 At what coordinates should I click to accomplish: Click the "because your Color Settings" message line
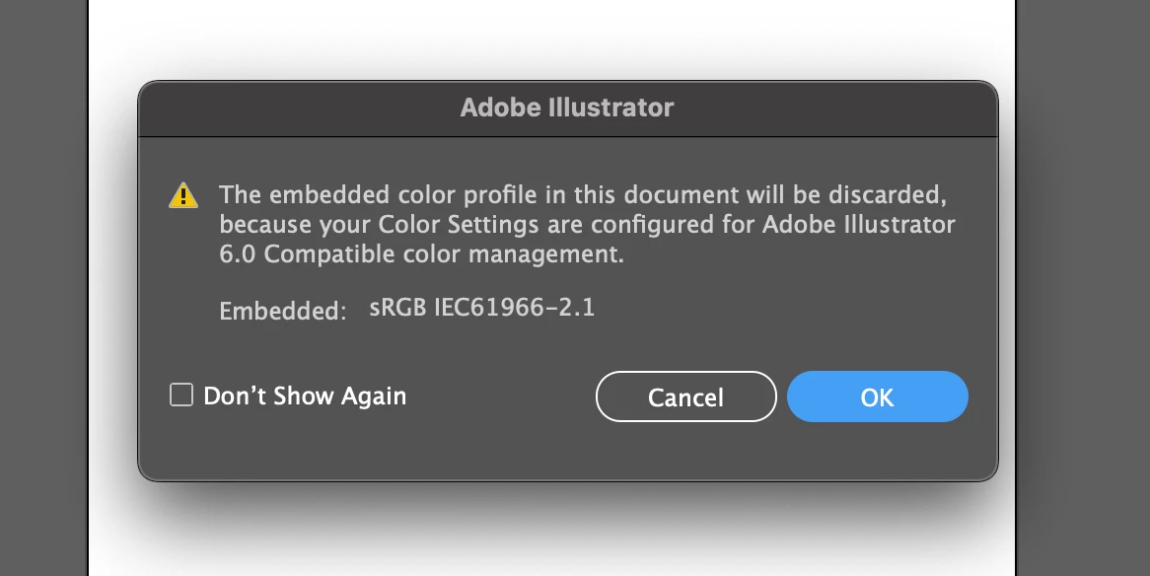pos(587,224)
